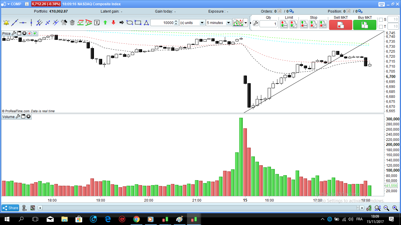Open Google Chrome from the taskbar
This screenshot has width=401, height=225.
tap(136, 219)
